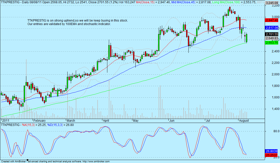280x163 pixels.
Task: Click the 80.0 stochastic axis label
Action: [276, 131]
